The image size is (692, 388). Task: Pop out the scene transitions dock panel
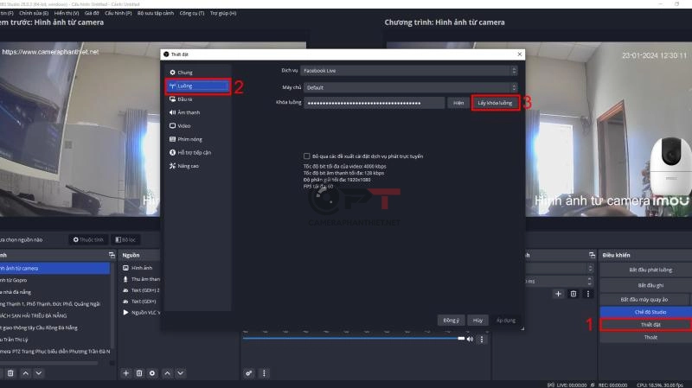click(592, 255)
